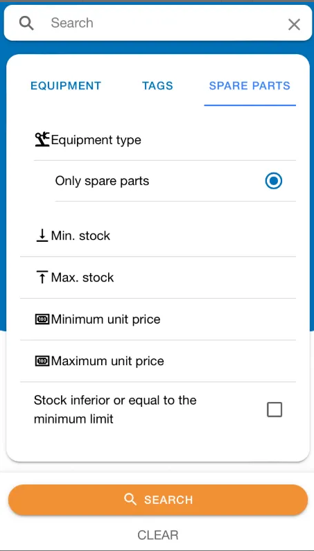Screen dimensions: 314x551
Task: Open the Min. stock field
Action: (158, 236)
